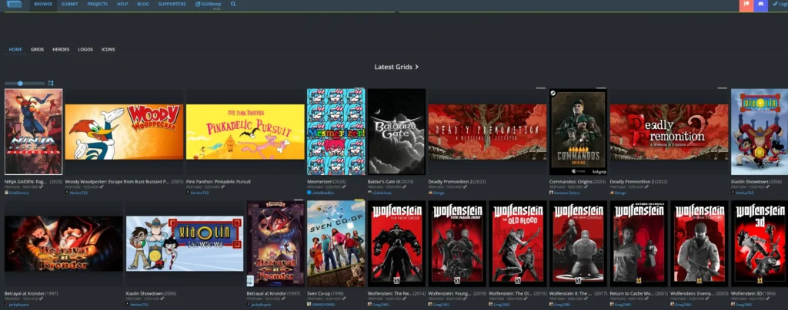Open the Woody Woodpecker grid thumbnail
The height and width of the screenshot is (310, 788).
pyautogui.click(x=124, y=132)
